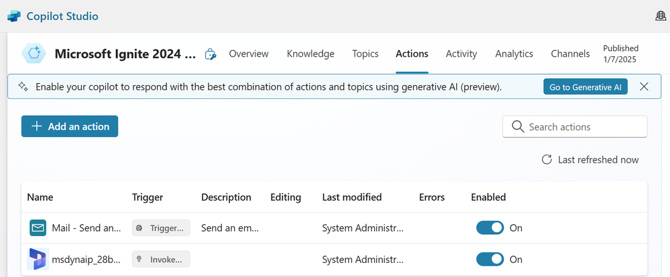
Task: Click the Copilot Studio title text
Action: [x=62, y=17]
